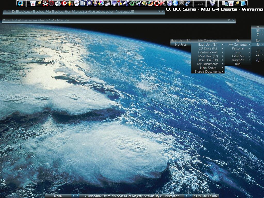
Task: Expand the Local Disk (C:) submenu arrow
Action: (x=222, y=56)
